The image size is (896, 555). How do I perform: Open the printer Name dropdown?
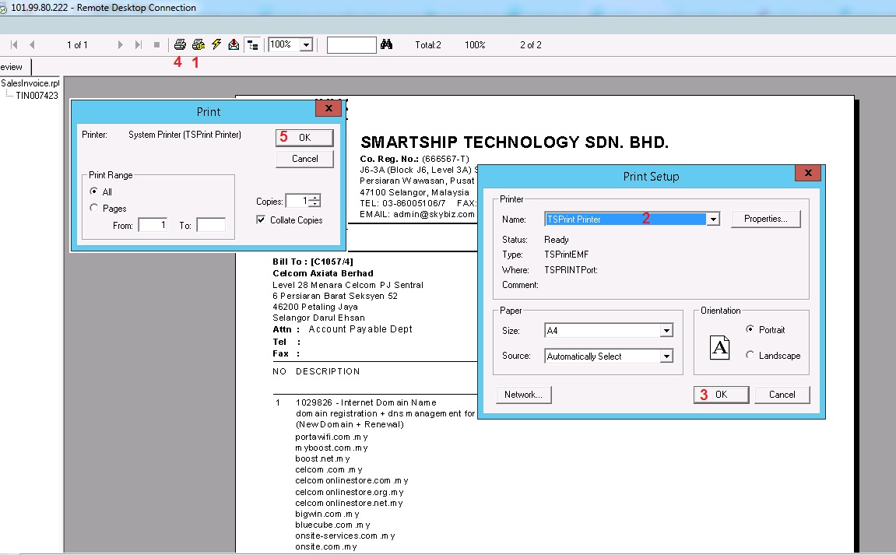coord(712,220)
